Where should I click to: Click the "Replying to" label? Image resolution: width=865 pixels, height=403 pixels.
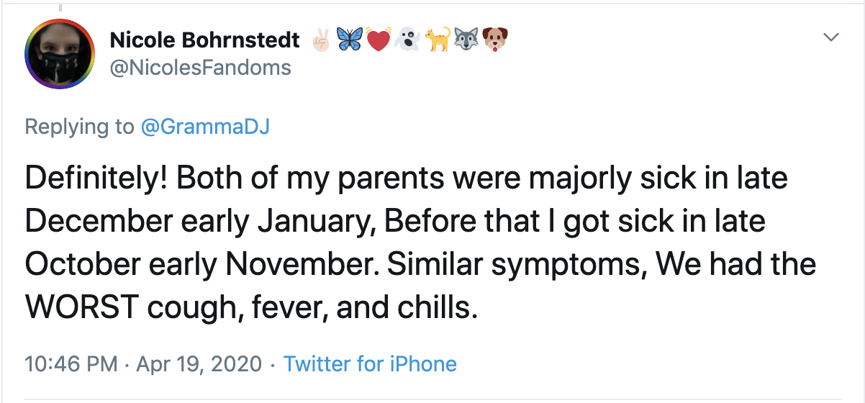tap(79, 127)
